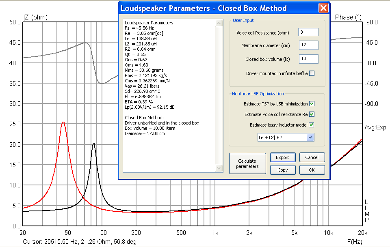Click the Phase (°) axis label
The image size is (390, 247).
point(348,17)
